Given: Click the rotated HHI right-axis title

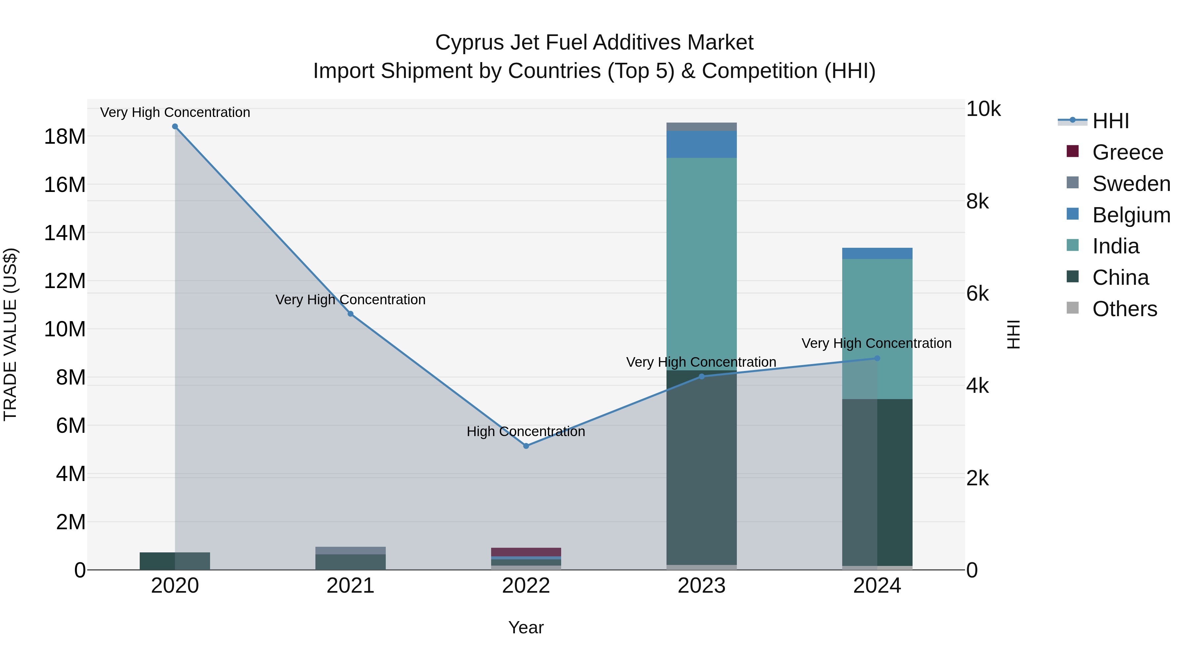Looking at the screenshot, I should point(1014,335).
